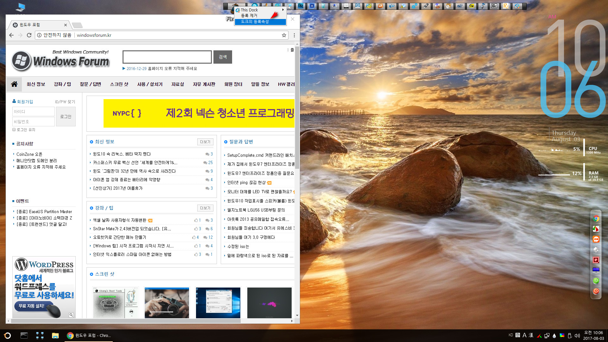Screen dimensions: 608x342
Task: Click the 로그인 button
Action: (66, 117)
